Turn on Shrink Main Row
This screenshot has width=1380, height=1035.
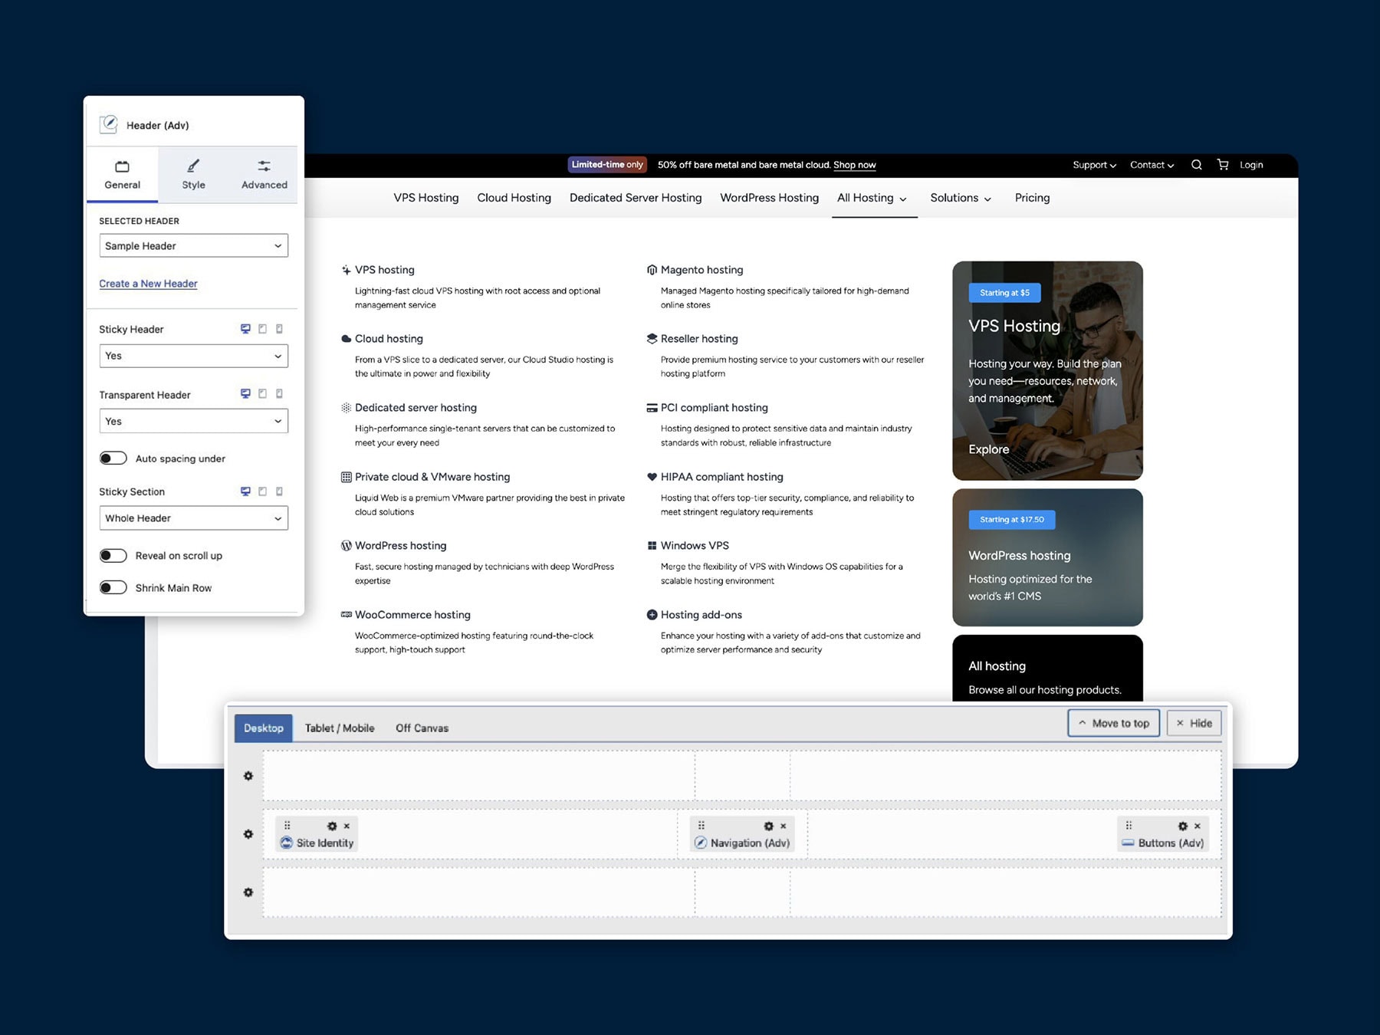113,588
